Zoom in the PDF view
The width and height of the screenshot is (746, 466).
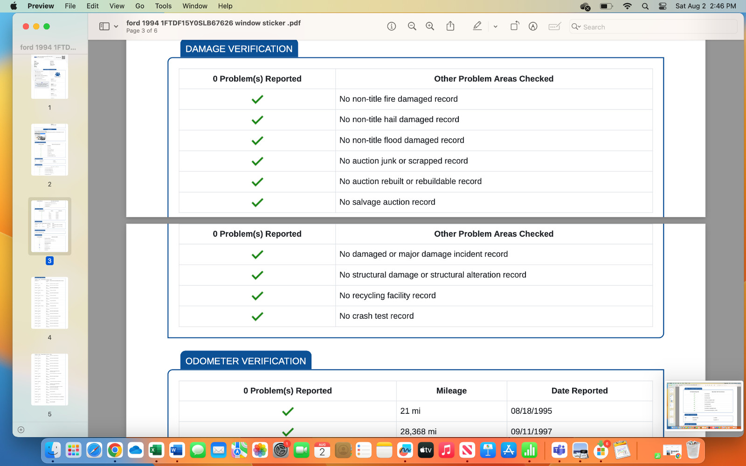(430, 27)
